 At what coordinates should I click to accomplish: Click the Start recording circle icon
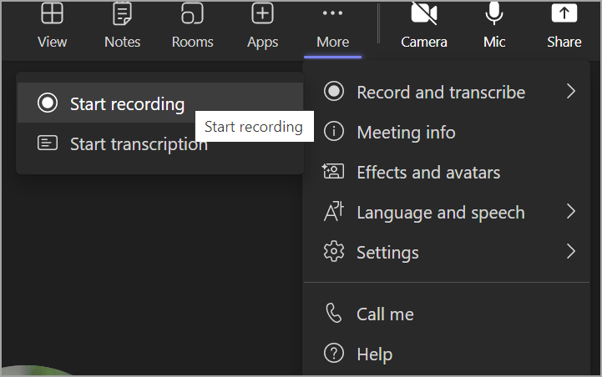48,103
